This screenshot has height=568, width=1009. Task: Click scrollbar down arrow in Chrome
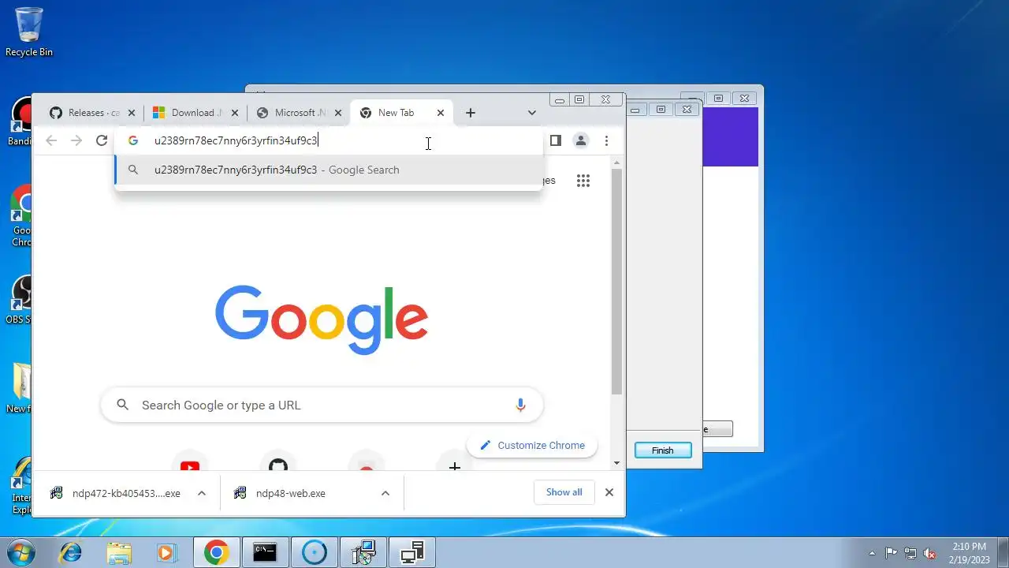click(616, 463)
